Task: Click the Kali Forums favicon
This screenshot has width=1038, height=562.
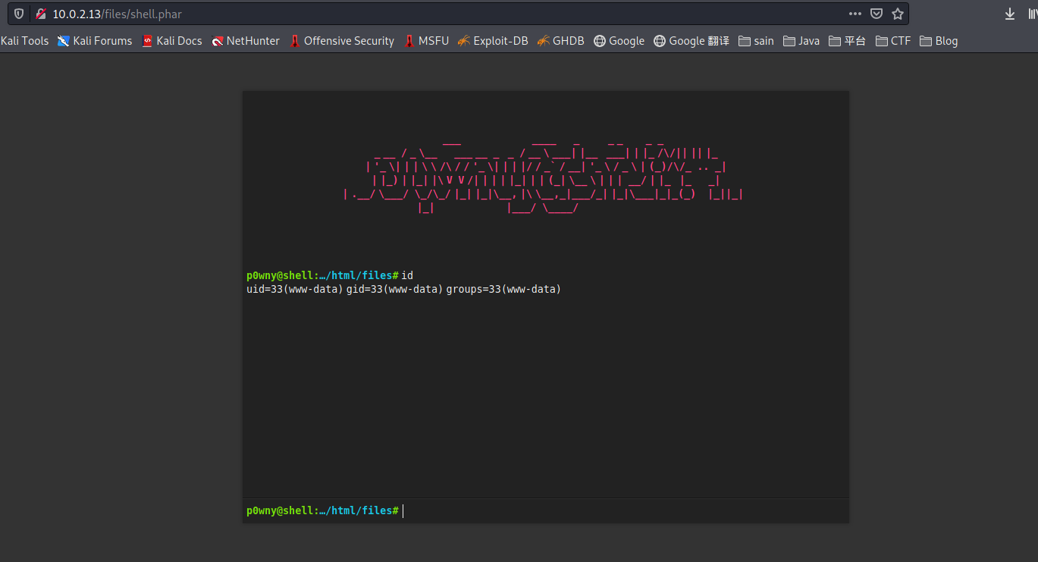Action: 63,41
